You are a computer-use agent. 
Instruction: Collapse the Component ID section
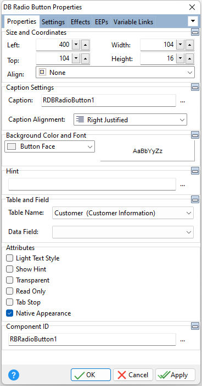click(195, 326)
